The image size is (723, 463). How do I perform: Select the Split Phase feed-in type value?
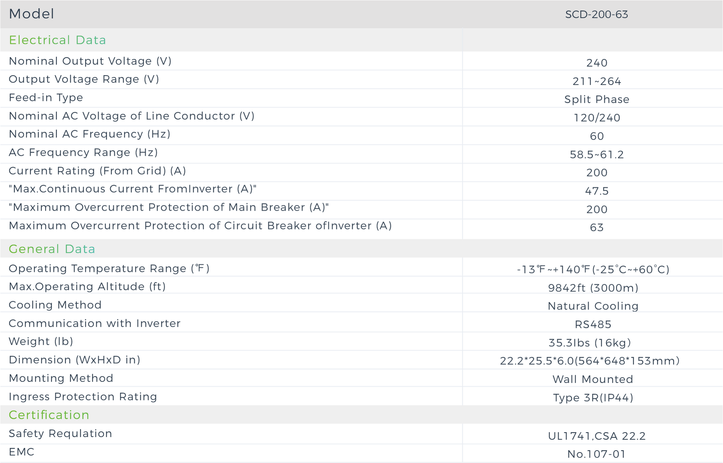pyautogui.click(x=596, y=99)
